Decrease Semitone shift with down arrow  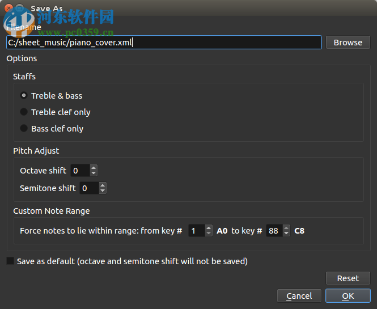(x=103, y=191)
